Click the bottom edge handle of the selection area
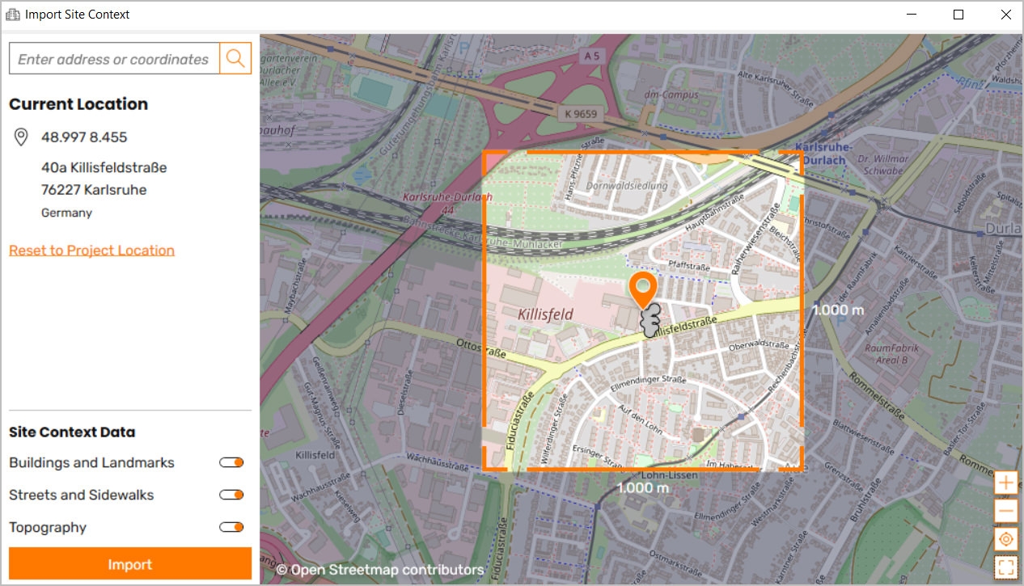 643,469
